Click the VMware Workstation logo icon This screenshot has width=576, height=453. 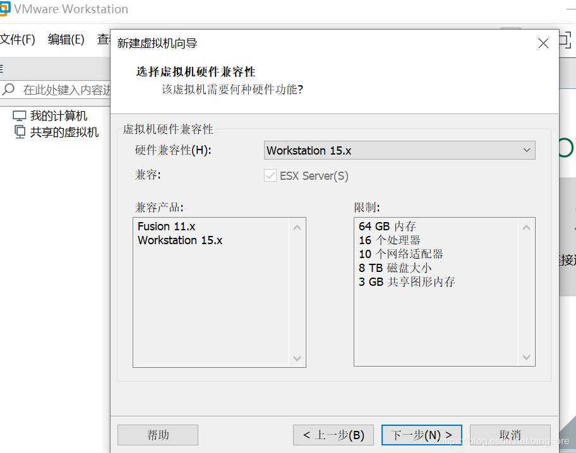coord(5,8)
